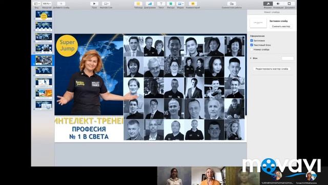This screenshot has width=328, height=185.
Task: Click the Макет слайда panel header
Action: 272,12
